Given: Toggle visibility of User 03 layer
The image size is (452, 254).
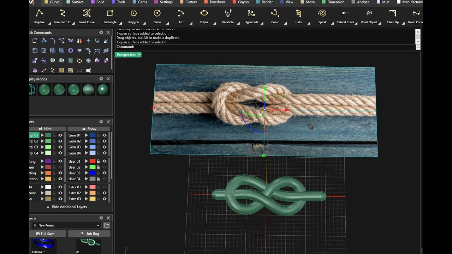Looking at the screenshot, I should tap(105, 173).
